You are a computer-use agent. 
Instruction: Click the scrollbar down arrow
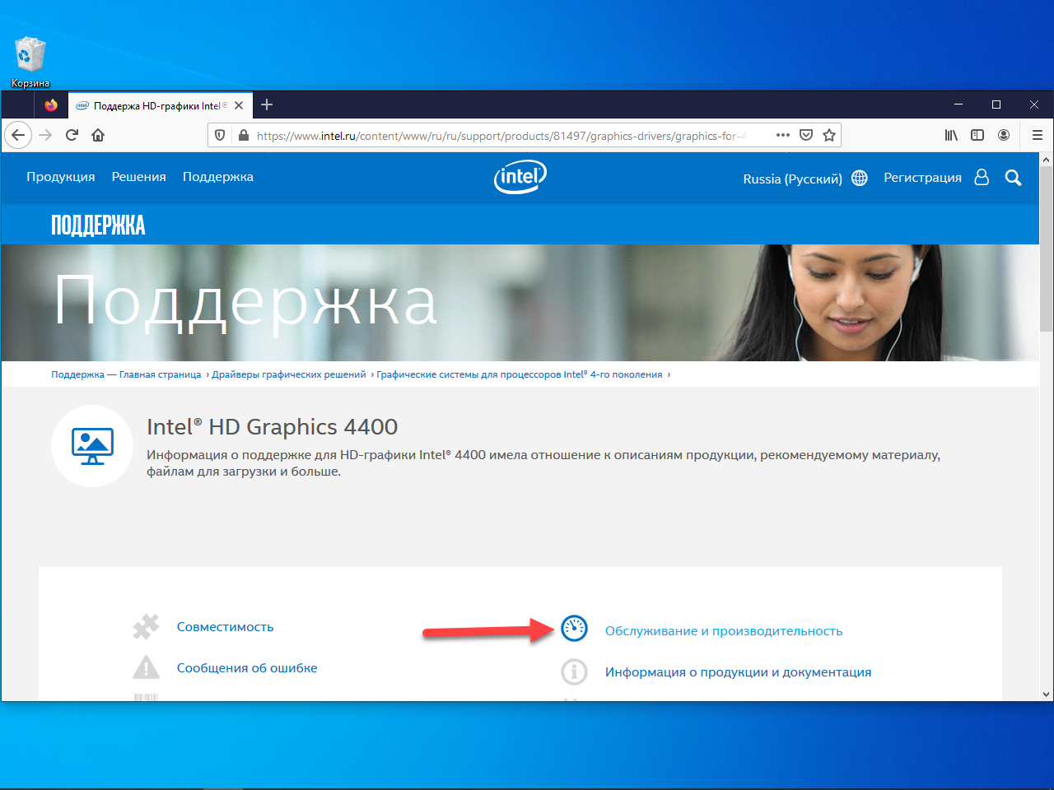coord(1047,695)
